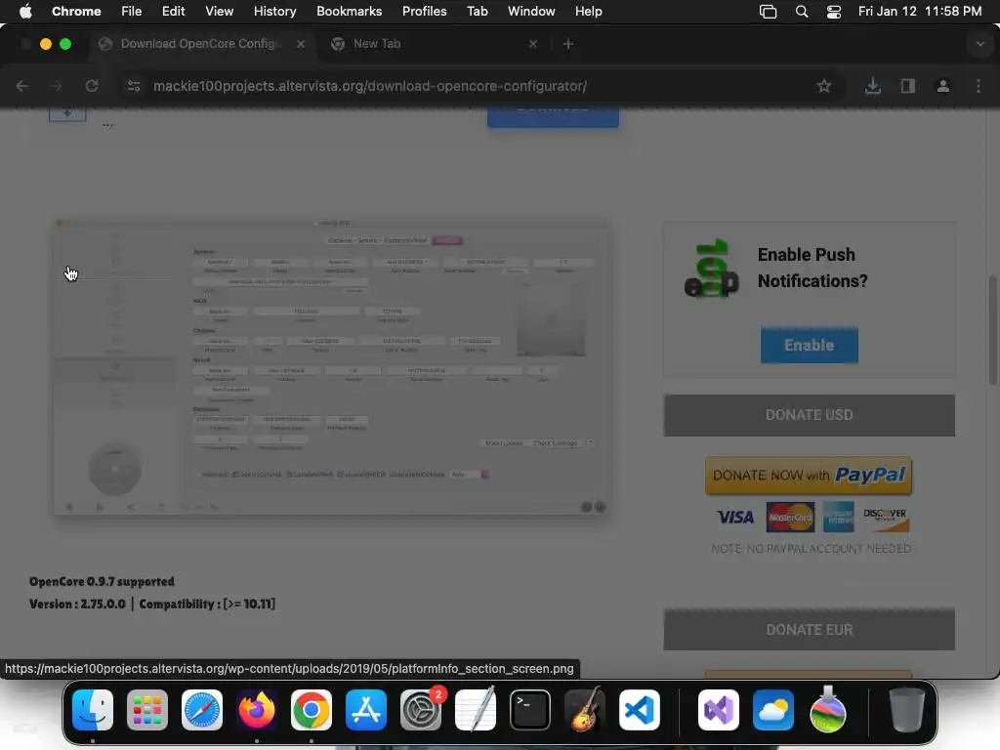Screen dimensions: 1000x750
Task: Open Chrome three-dot menu
Action: (x=979, y=86)
